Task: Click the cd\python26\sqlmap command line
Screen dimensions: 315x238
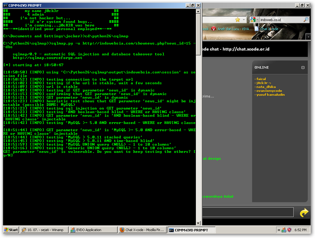Action: 66,36
